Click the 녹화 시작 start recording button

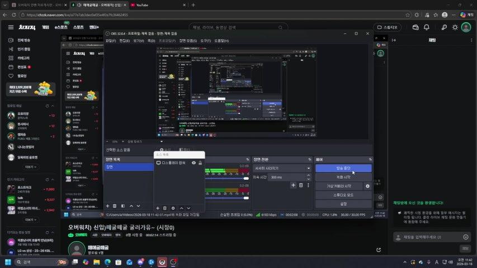[x=343, y=177]
